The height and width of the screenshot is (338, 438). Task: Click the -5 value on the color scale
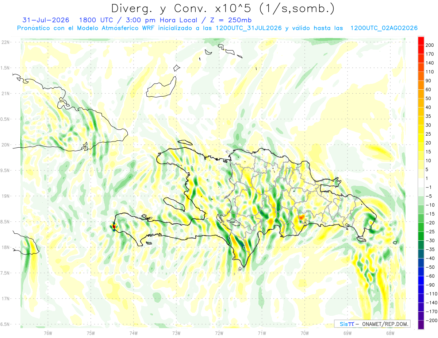pos(428,196)
